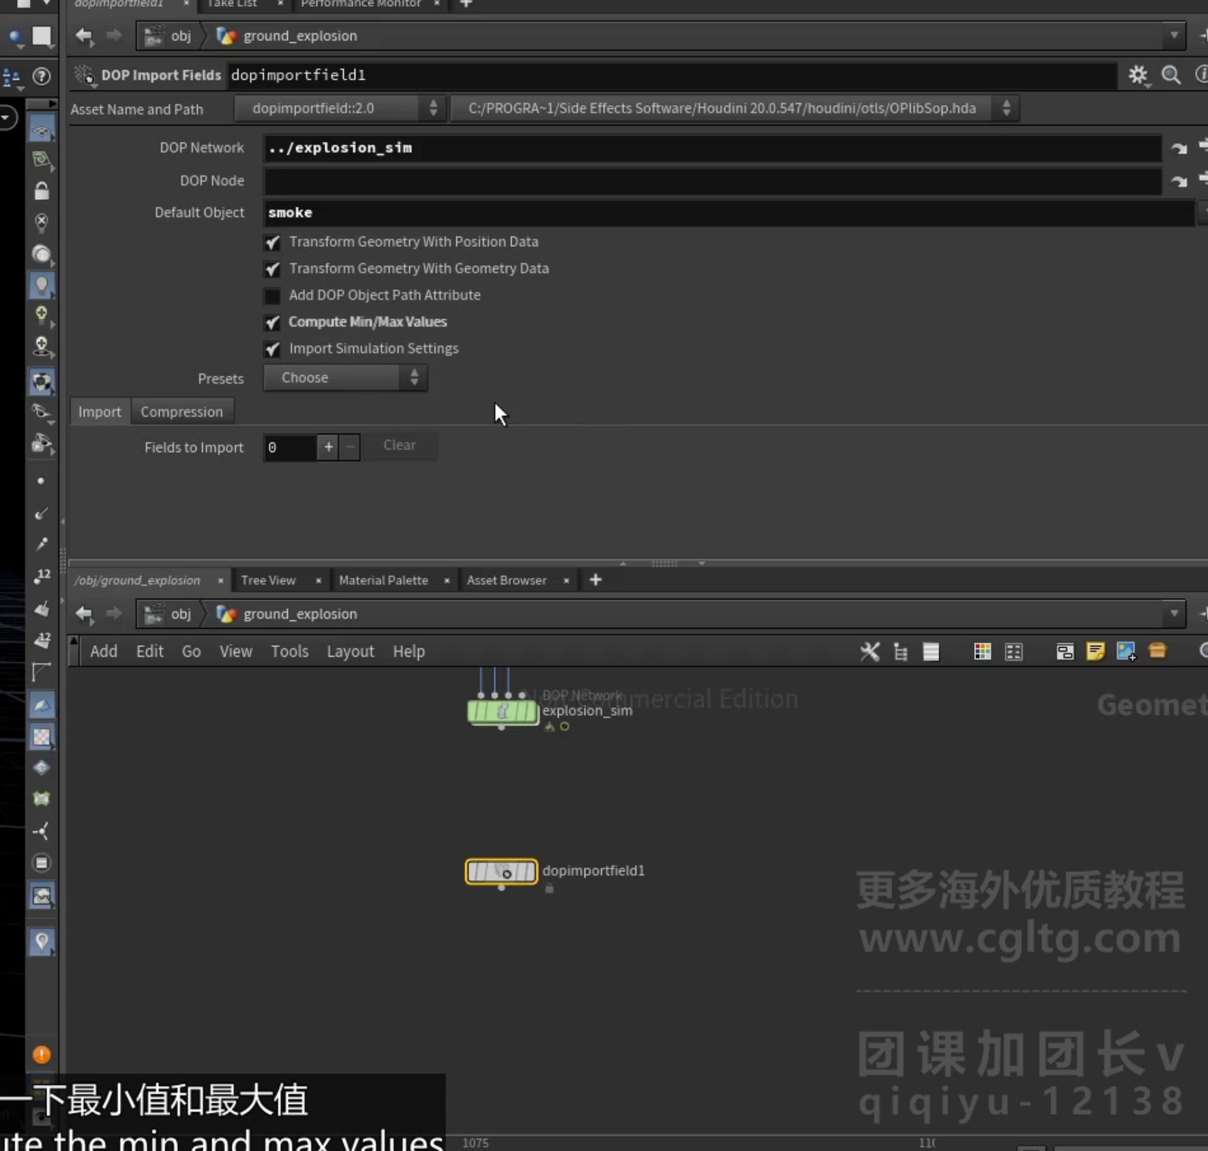Open the Presets Choose dropdown
Image resolution: width=1208 pixels, height=1151 pixels.
[345, 378]
